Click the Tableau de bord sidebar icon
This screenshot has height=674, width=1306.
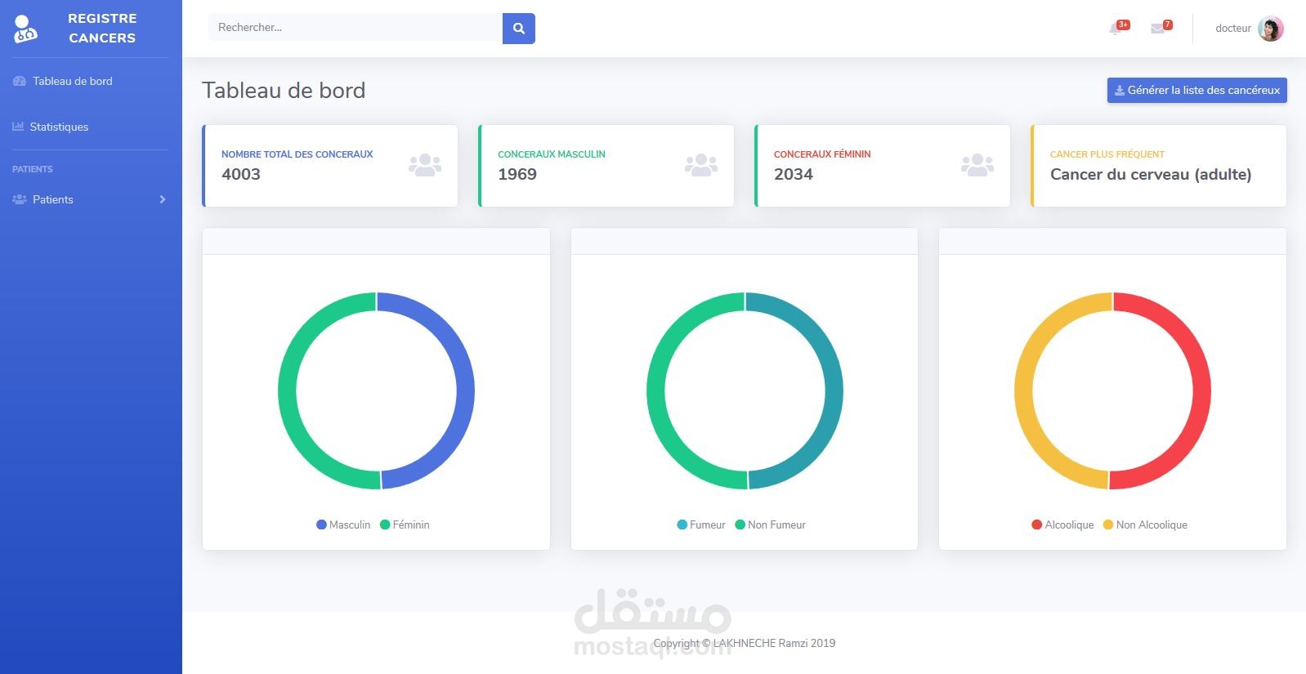[20, 81]
